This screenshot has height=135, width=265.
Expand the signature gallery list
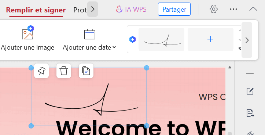(x=240, y=49)
